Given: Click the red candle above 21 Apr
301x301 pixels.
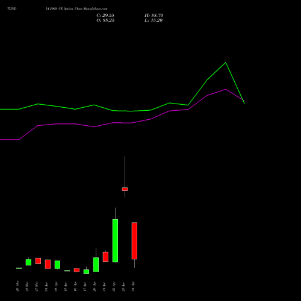Looking at the screenshot, I should [105, 257].
